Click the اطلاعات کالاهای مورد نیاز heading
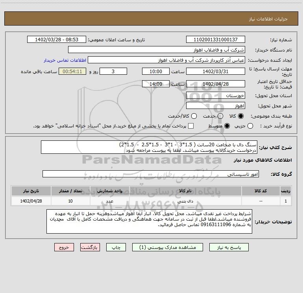The height and width of the screenshot is (293, 303). [x=263, y=160]
